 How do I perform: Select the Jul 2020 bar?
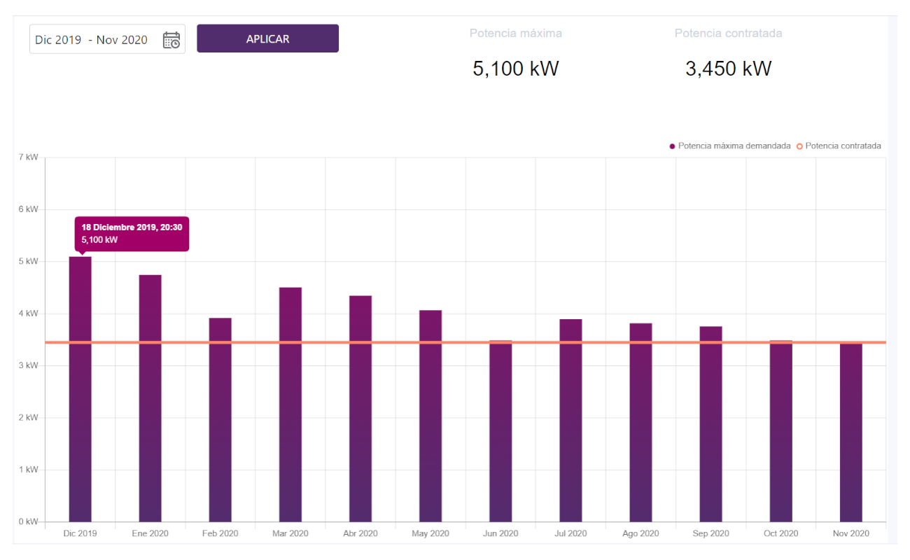pos(570,421)
